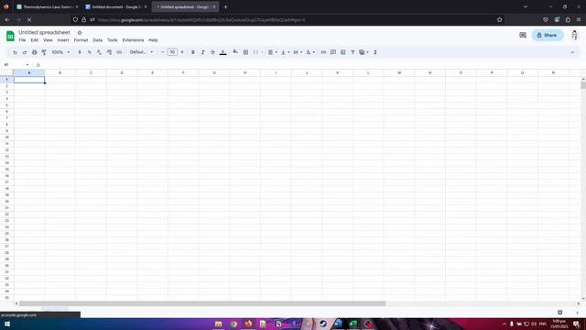
Task: Increase font size with plus button
Action: coord(182,52)
